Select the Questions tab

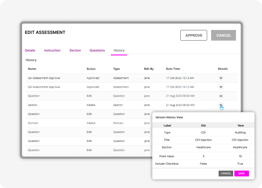click(x=97, y=50)
